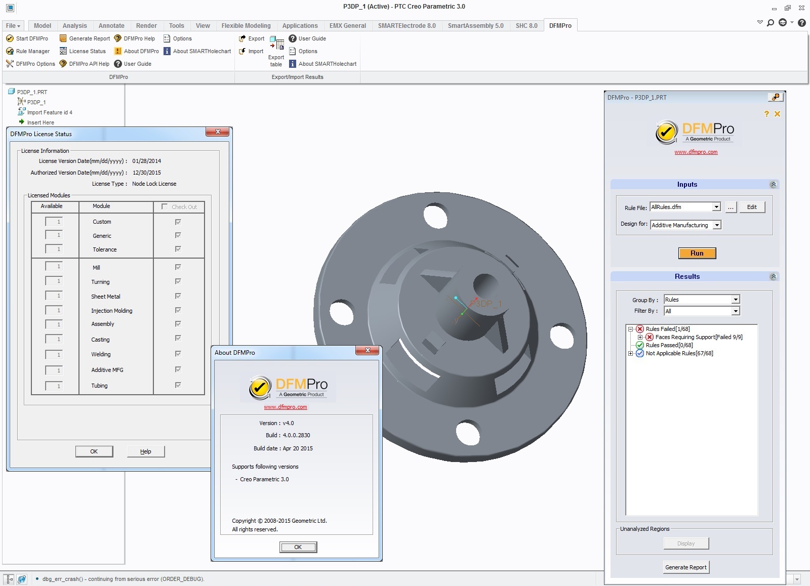Image resolution: width=810 pixels, height=586 pixels.
Task: Expand Faces Requiring Support node
Action: coord(640,337)
